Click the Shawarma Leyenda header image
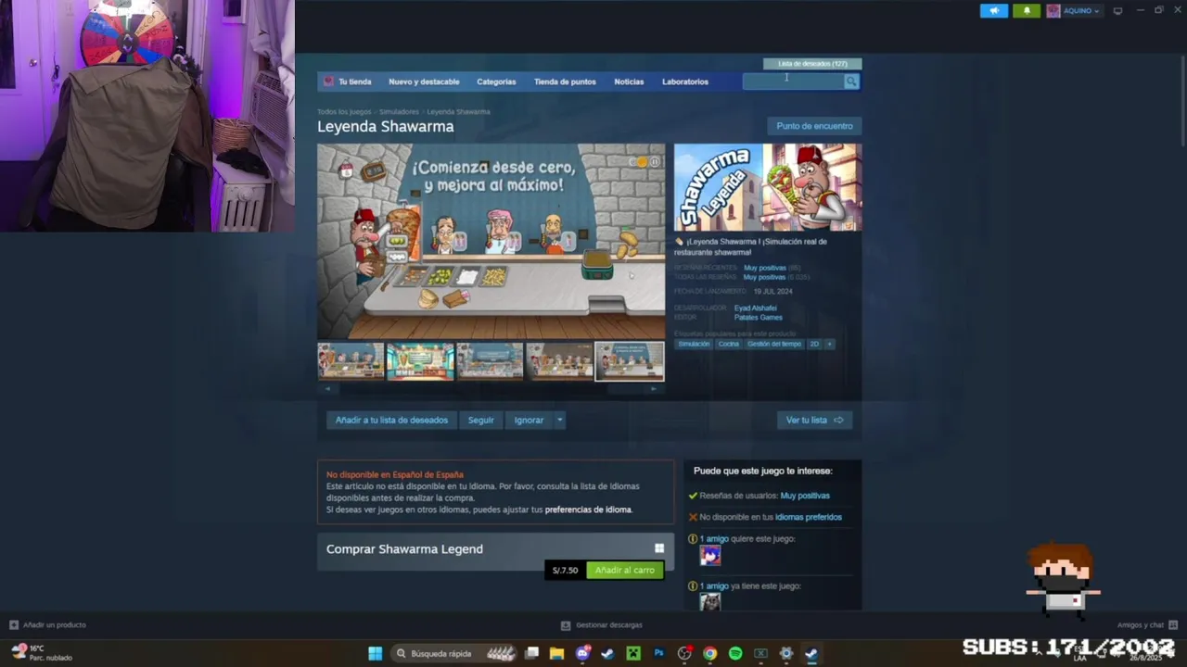1187x667 pixels. [x=768, y=187]
